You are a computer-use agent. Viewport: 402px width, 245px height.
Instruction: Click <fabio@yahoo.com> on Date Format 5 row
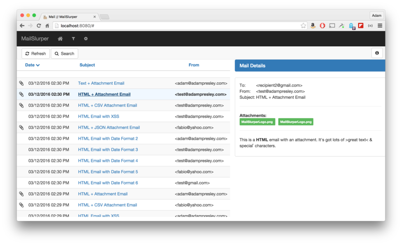194,172
